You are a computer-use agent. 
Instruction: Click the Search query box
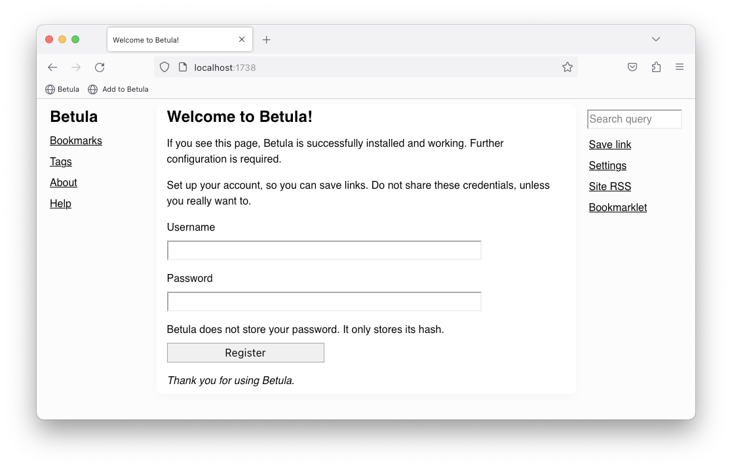pos(634,119)
